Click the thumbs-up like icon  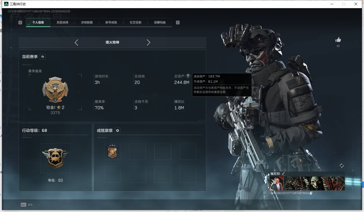(338, 40)
